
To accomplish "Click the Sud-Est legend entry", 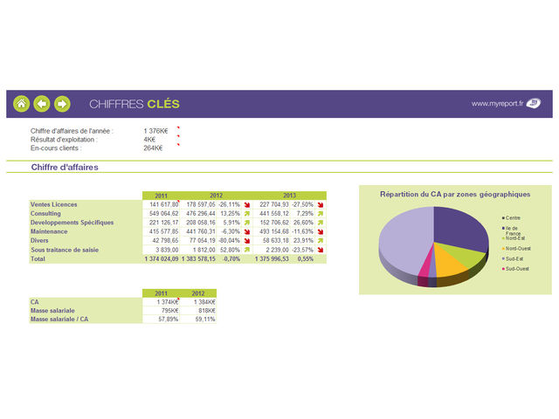I will click(x=513, y=258).
